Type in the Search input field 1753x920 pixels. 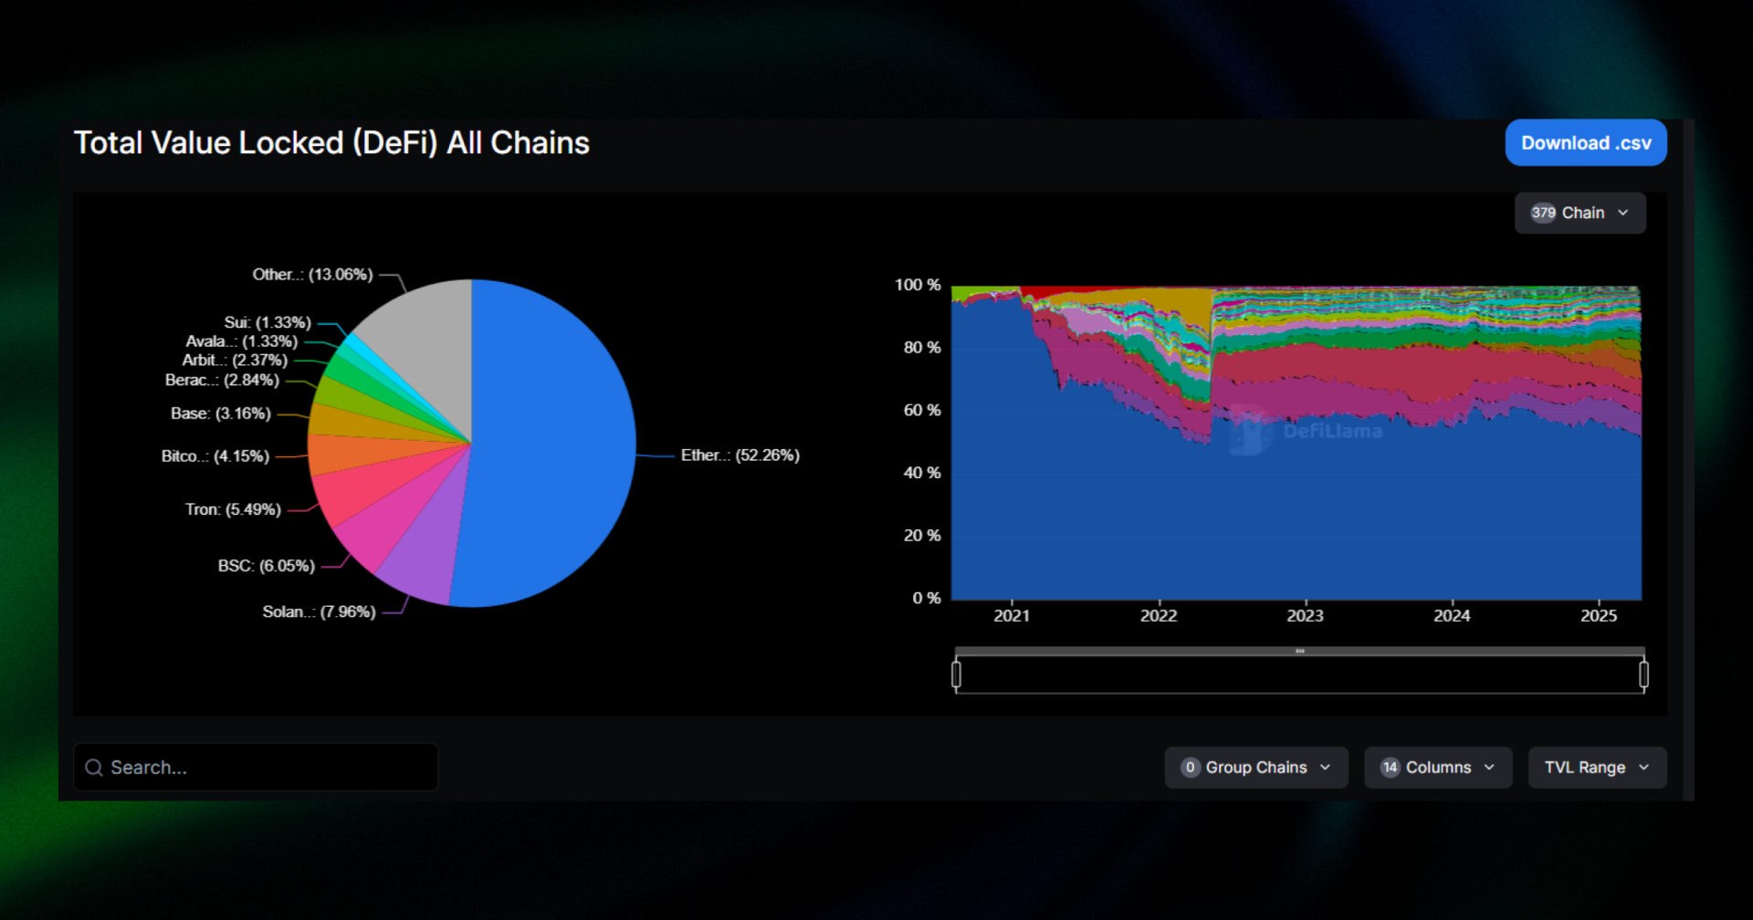click(265, 768)
